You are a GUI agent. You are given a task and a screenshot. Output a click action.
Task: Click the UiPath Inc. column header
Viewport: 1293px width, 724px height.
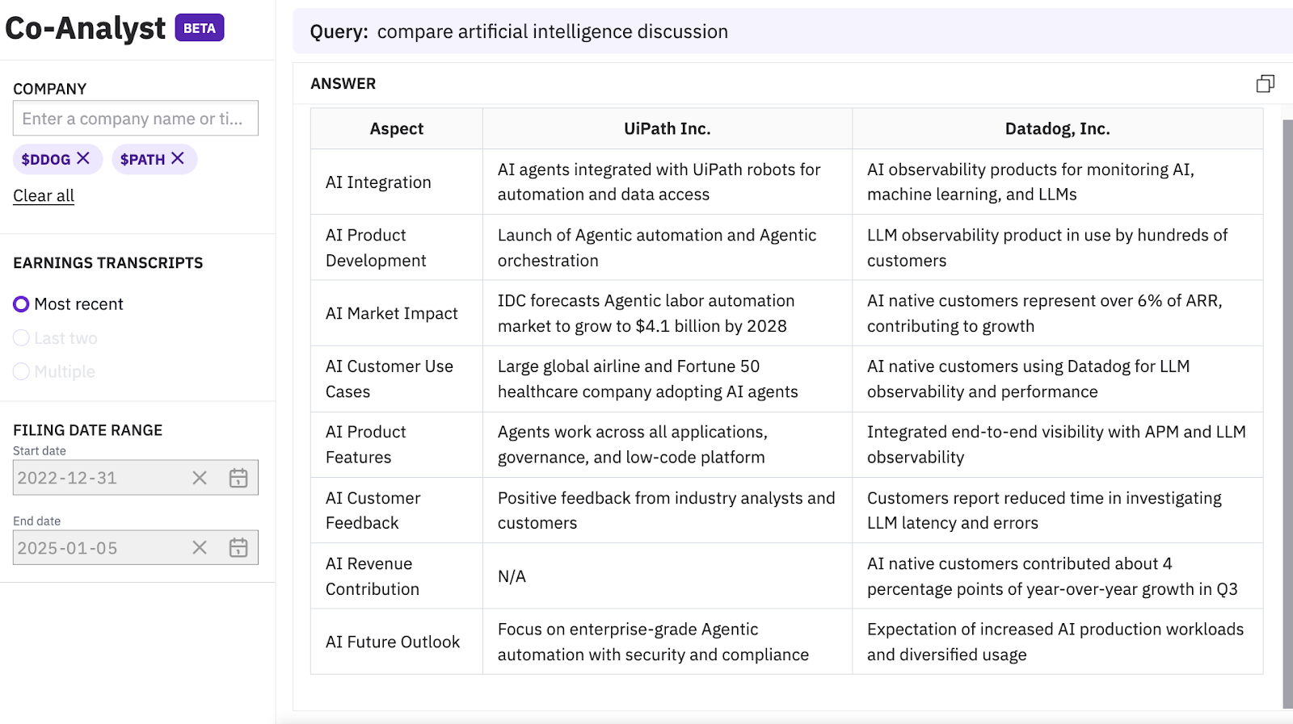click(x=667, y=129)
